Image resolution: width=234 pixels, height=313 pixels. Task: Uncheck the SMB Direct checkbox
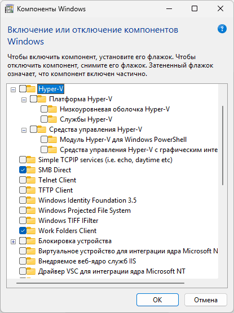23,170
